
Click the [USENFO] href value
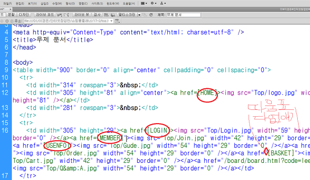tap(57, 146)
